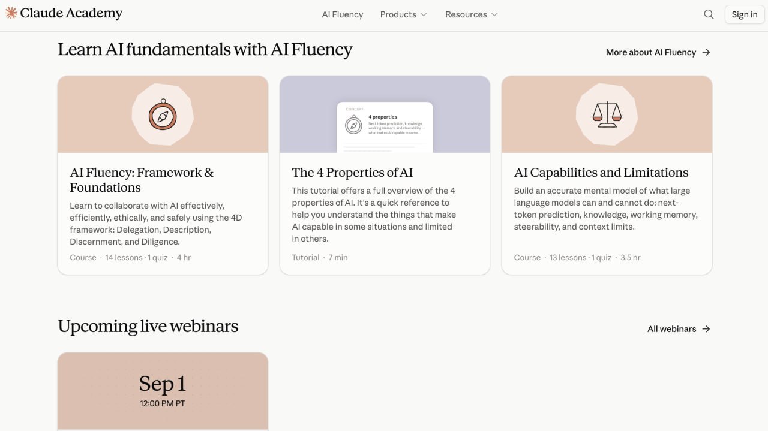
Task: Open The 4 Properties of AI title
Action: point(352,173)
